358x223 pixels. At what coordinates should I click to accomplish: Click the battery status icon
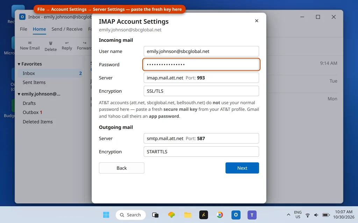[326, 215]
